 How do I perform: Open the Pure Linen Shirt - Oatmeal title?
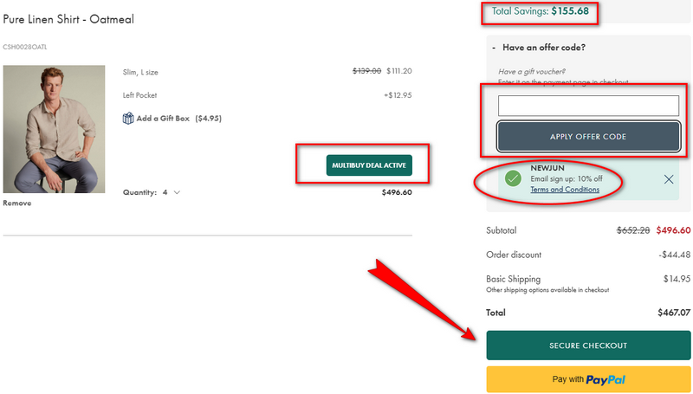[68, 19]
